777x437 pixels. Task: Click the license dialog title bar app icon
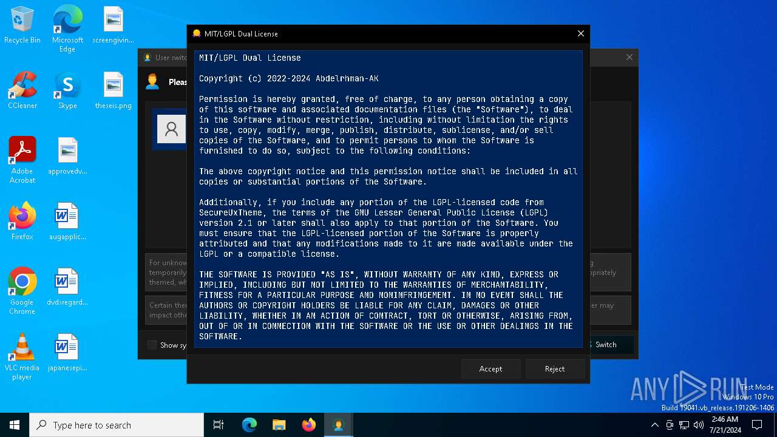point(197,33)
